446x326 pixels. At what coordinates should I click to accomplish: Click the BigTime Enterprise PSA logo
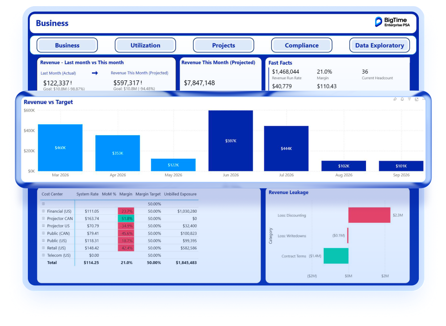click(392, 22)
